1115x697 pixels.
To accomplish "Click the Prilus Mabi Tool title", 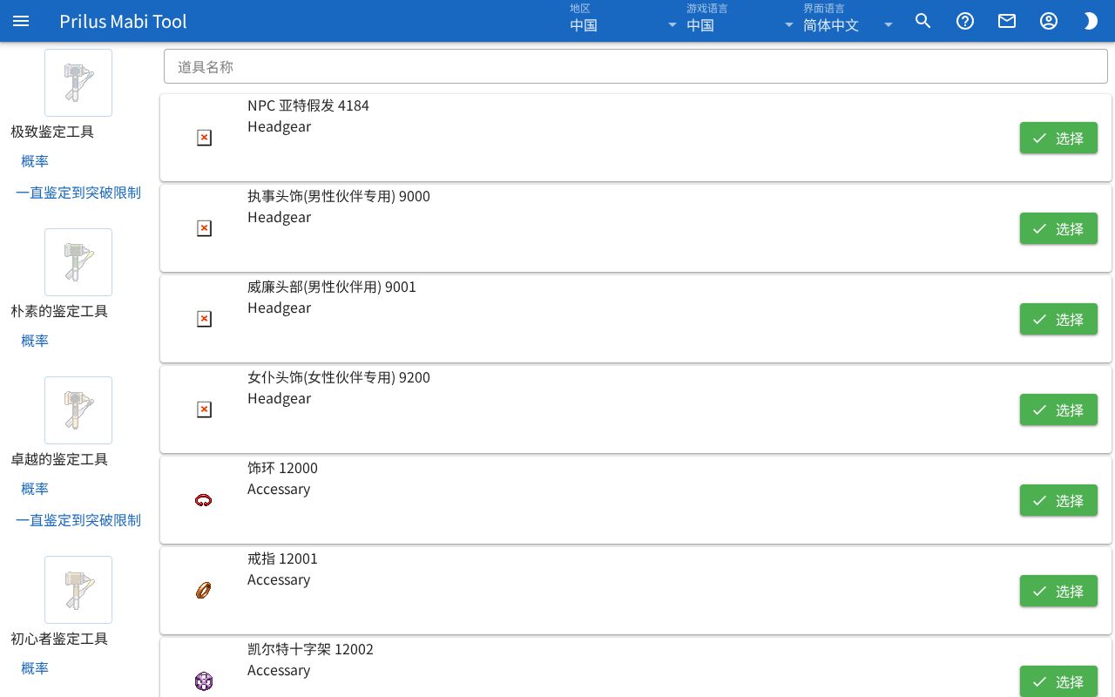I will [123, 21].
